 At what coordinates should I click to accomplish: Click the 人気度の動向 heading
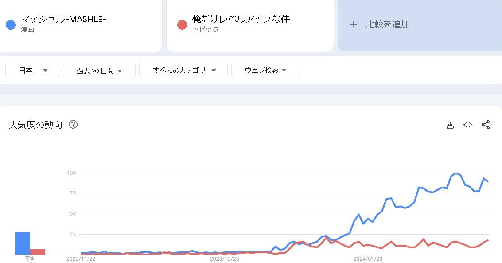pos(35,125)
